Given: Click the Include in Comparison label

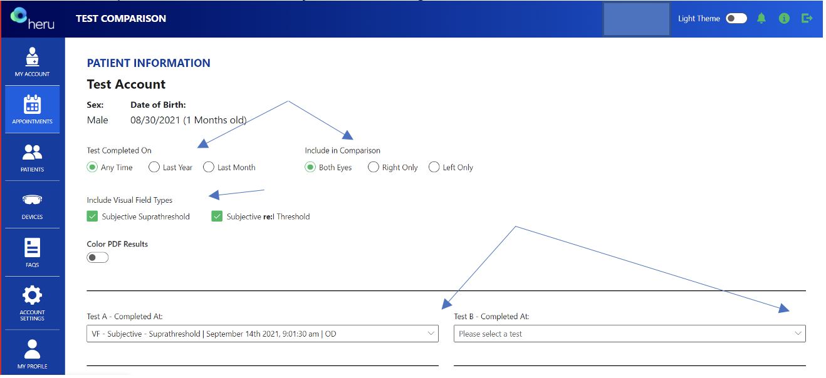Looking at the screenshot, I should pos(343,150).
